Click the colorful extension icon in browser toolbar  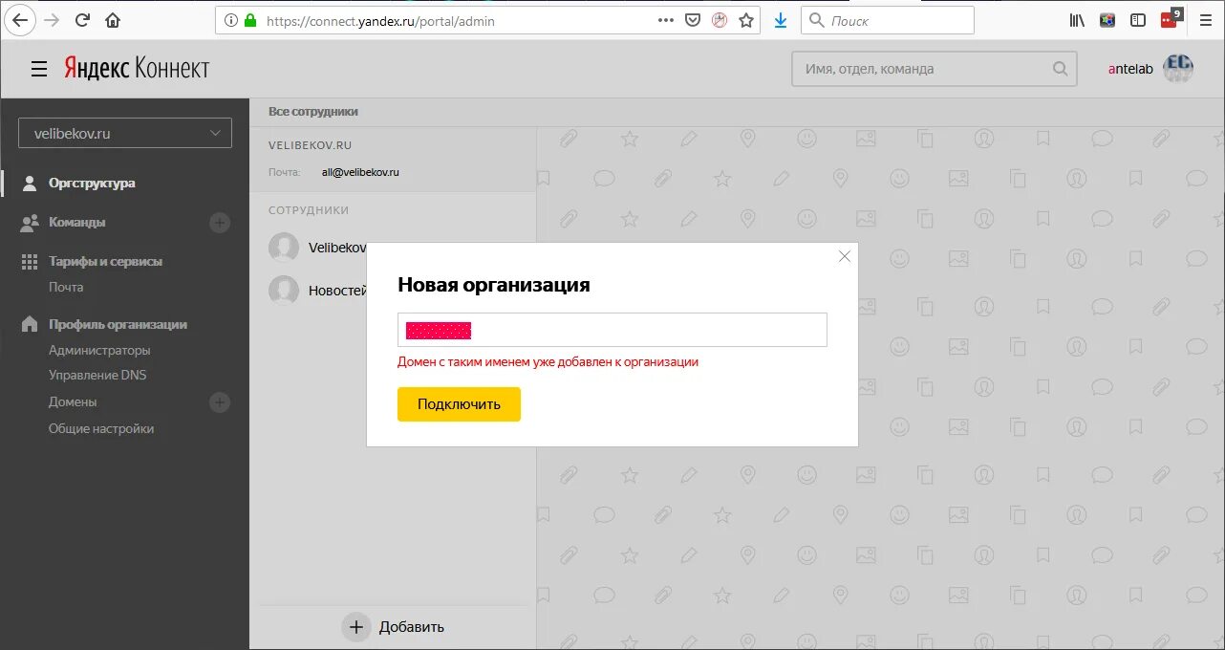[1107, 20]
